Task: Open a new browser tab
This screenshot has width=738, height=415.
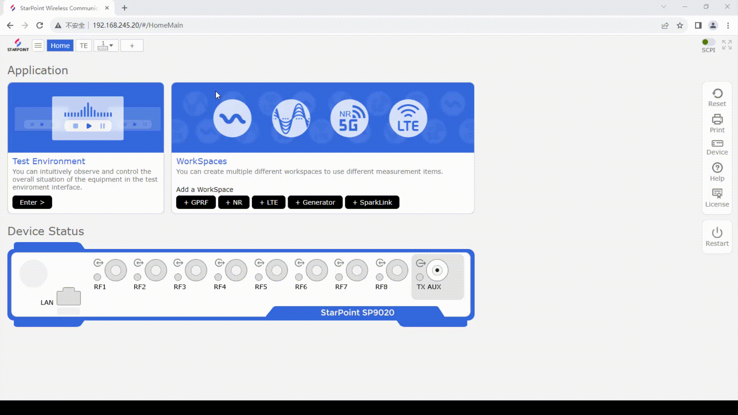Action: coord(125,8)
